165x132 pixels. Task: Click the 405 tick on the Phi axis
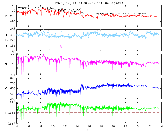pyautogui.click(x=12, y=30)
